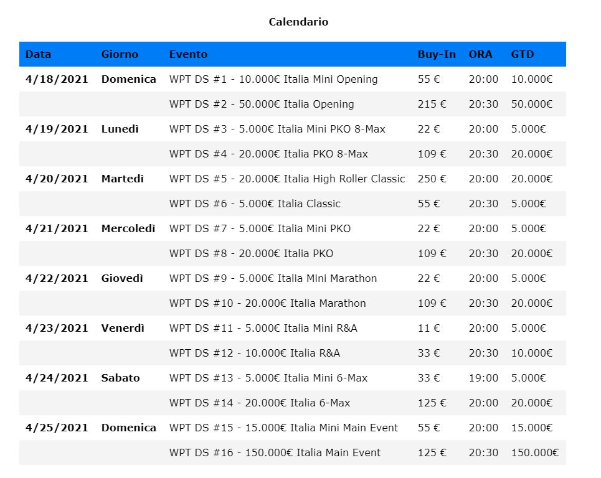
Task: Click date 4/24/2021
Action: pyautogui.click(x=57, y=378)
